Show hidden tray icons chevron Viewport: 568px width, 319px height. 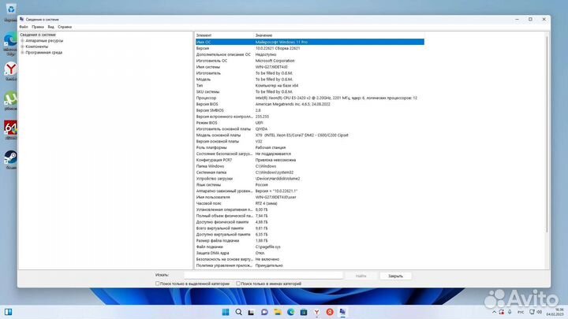pyautogui.click(x=494, y=312)
